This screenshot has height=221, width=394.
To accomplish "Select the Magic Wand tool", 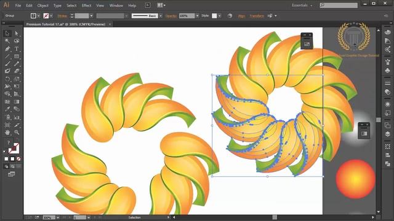I will point(7,41).
